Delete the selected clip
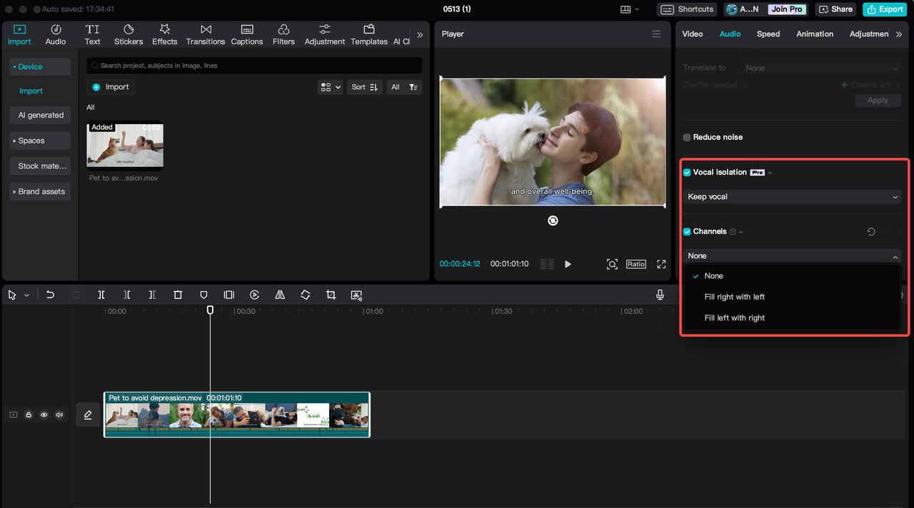 pos(178,295)
